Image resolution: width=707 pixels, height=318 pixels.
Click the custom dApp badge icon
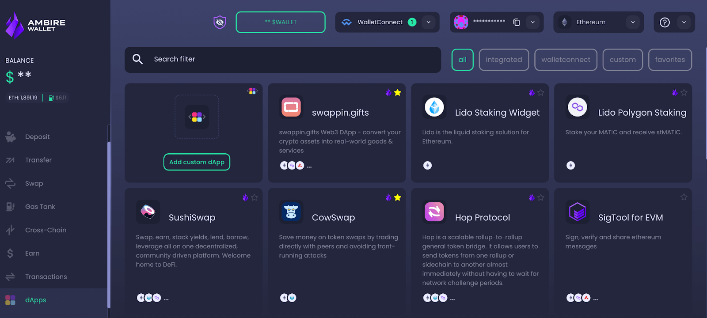(x=252, y=91)
